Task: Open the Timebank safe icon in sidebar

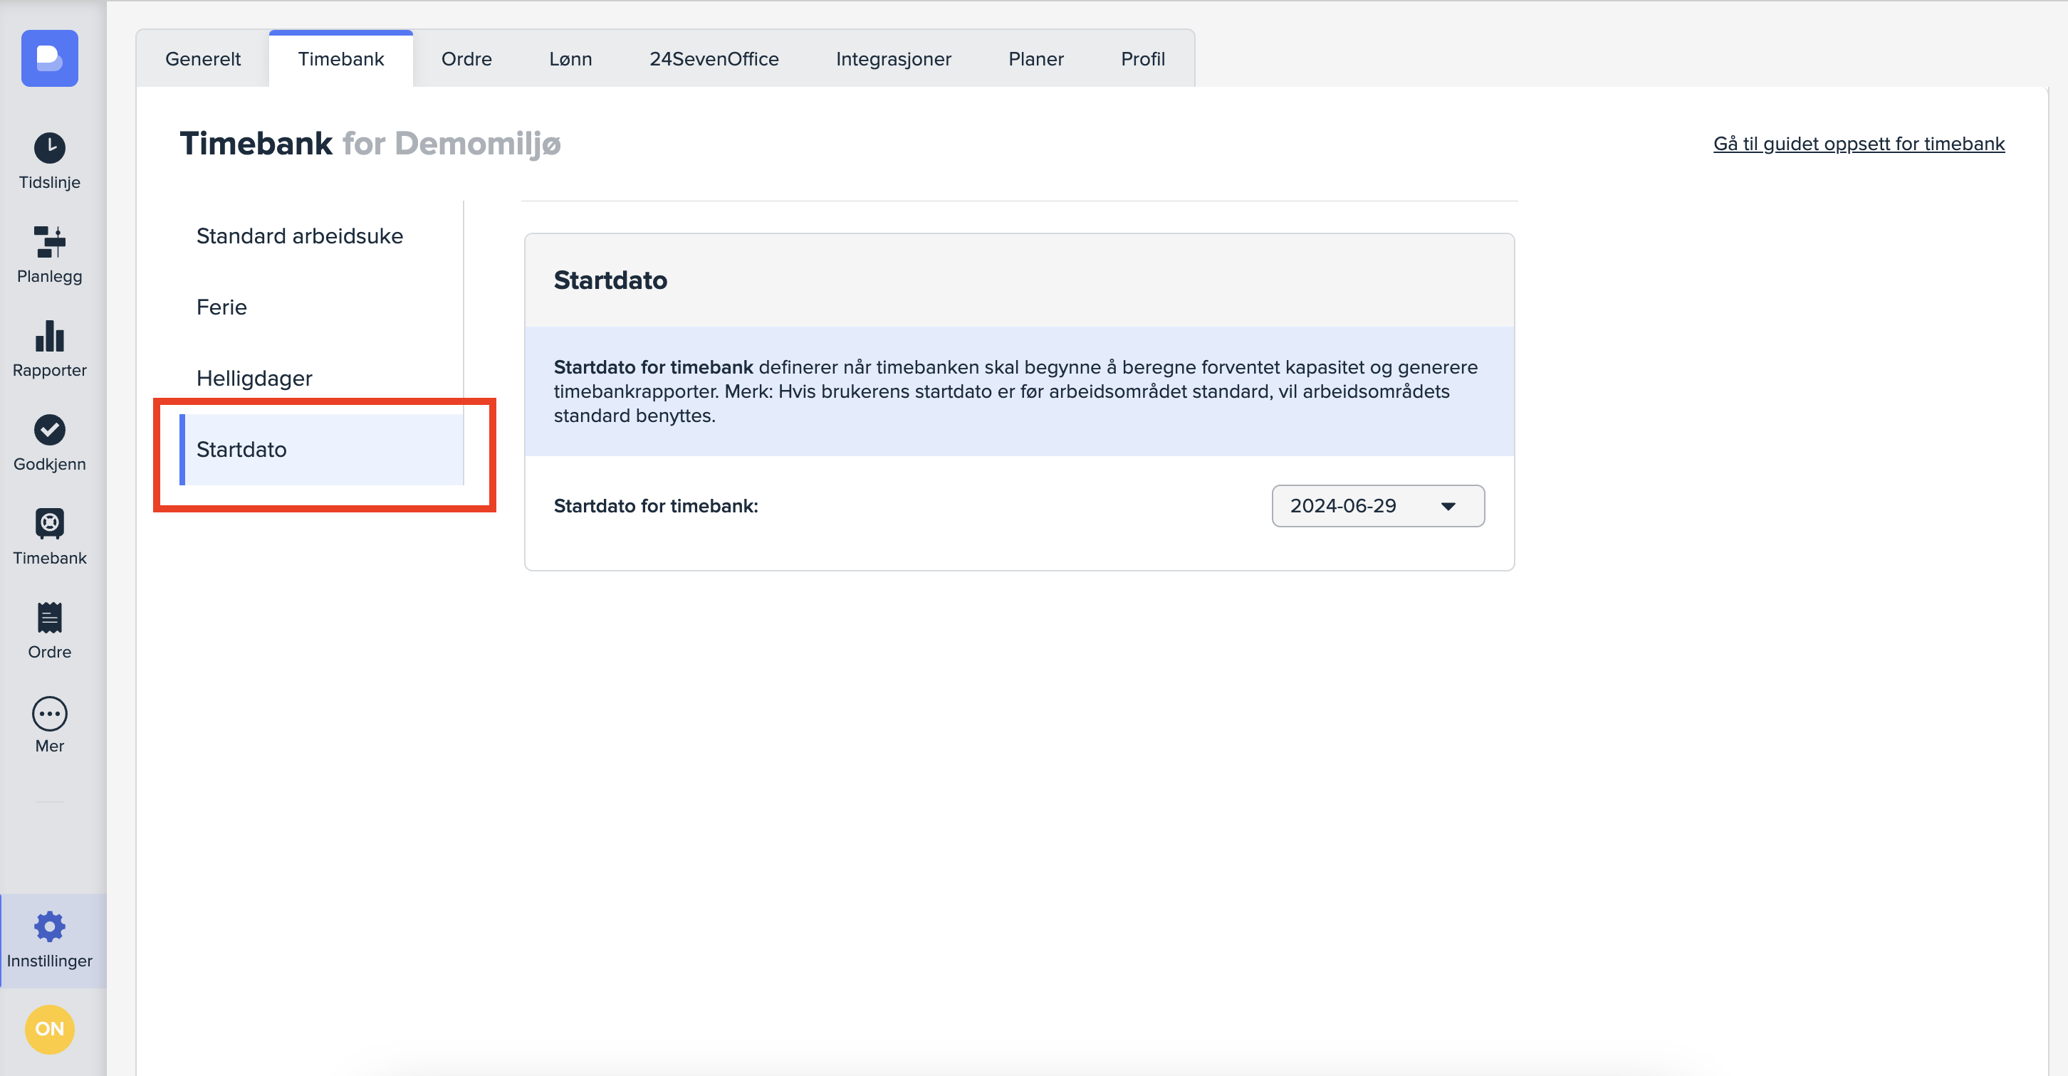Action: pos(50,524)
